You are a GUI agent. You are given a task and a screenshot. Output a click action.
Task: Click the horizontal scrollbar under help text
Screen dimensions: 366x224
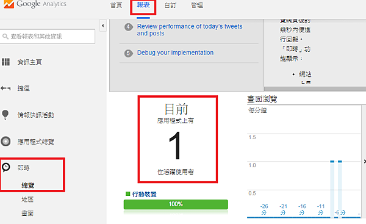[315, 89]
